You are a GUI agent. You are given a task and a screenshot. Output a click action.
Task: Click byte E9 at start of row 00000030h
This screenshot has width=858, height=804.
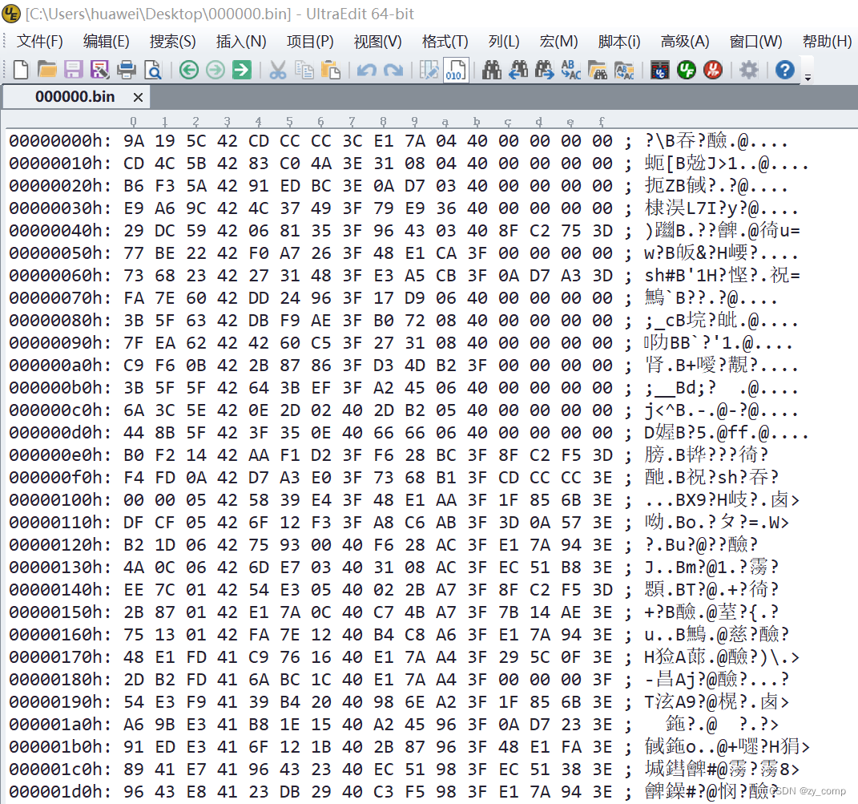coord(134,208)
